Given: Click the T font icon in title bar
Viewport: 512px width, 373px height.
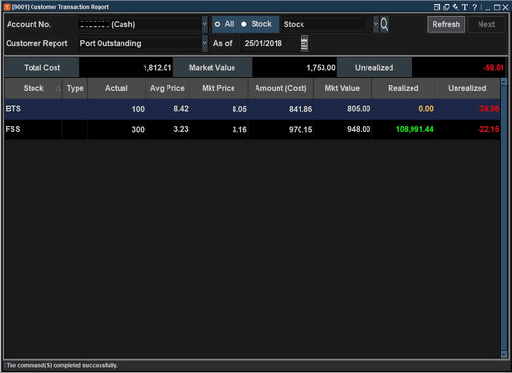Looking at the screenshot, I should coord(465,7).
